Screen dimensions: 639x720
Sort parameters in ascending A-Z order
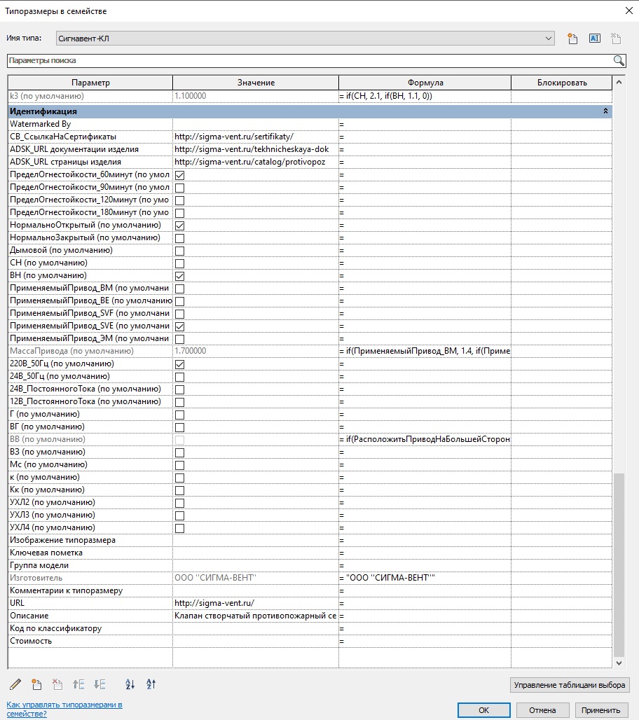[x=130, y=684]
